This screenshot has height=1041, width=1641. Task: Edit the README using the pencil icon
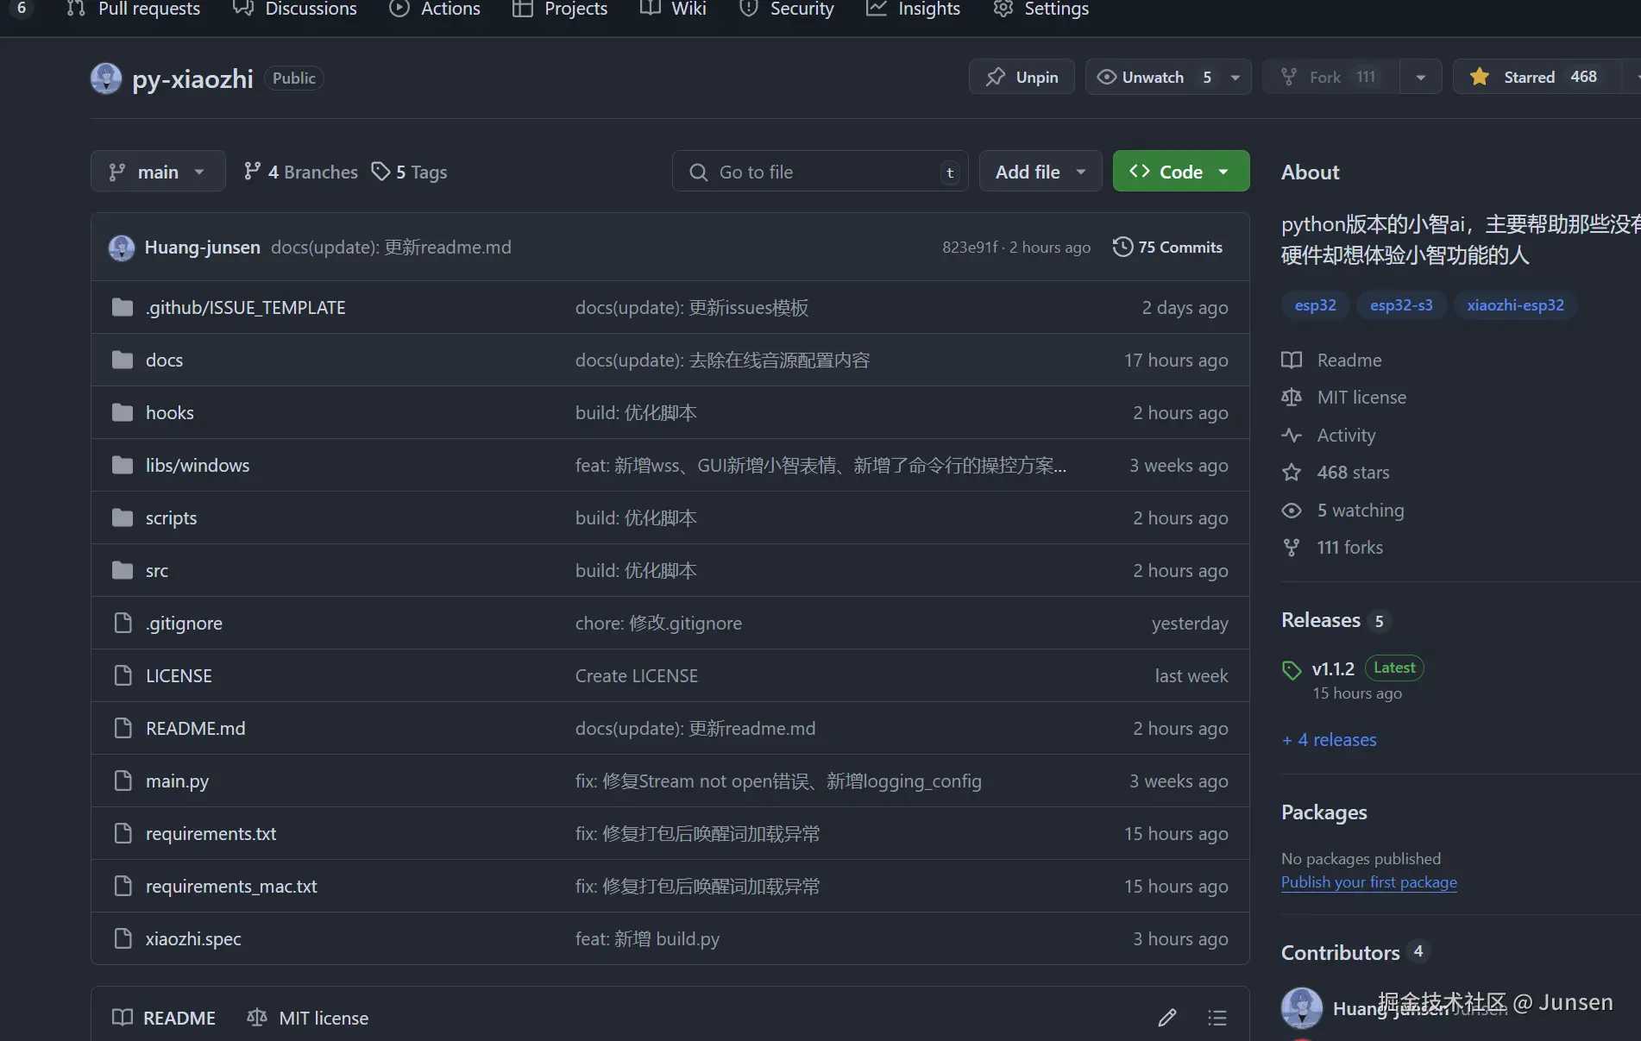[1166, 1018]
